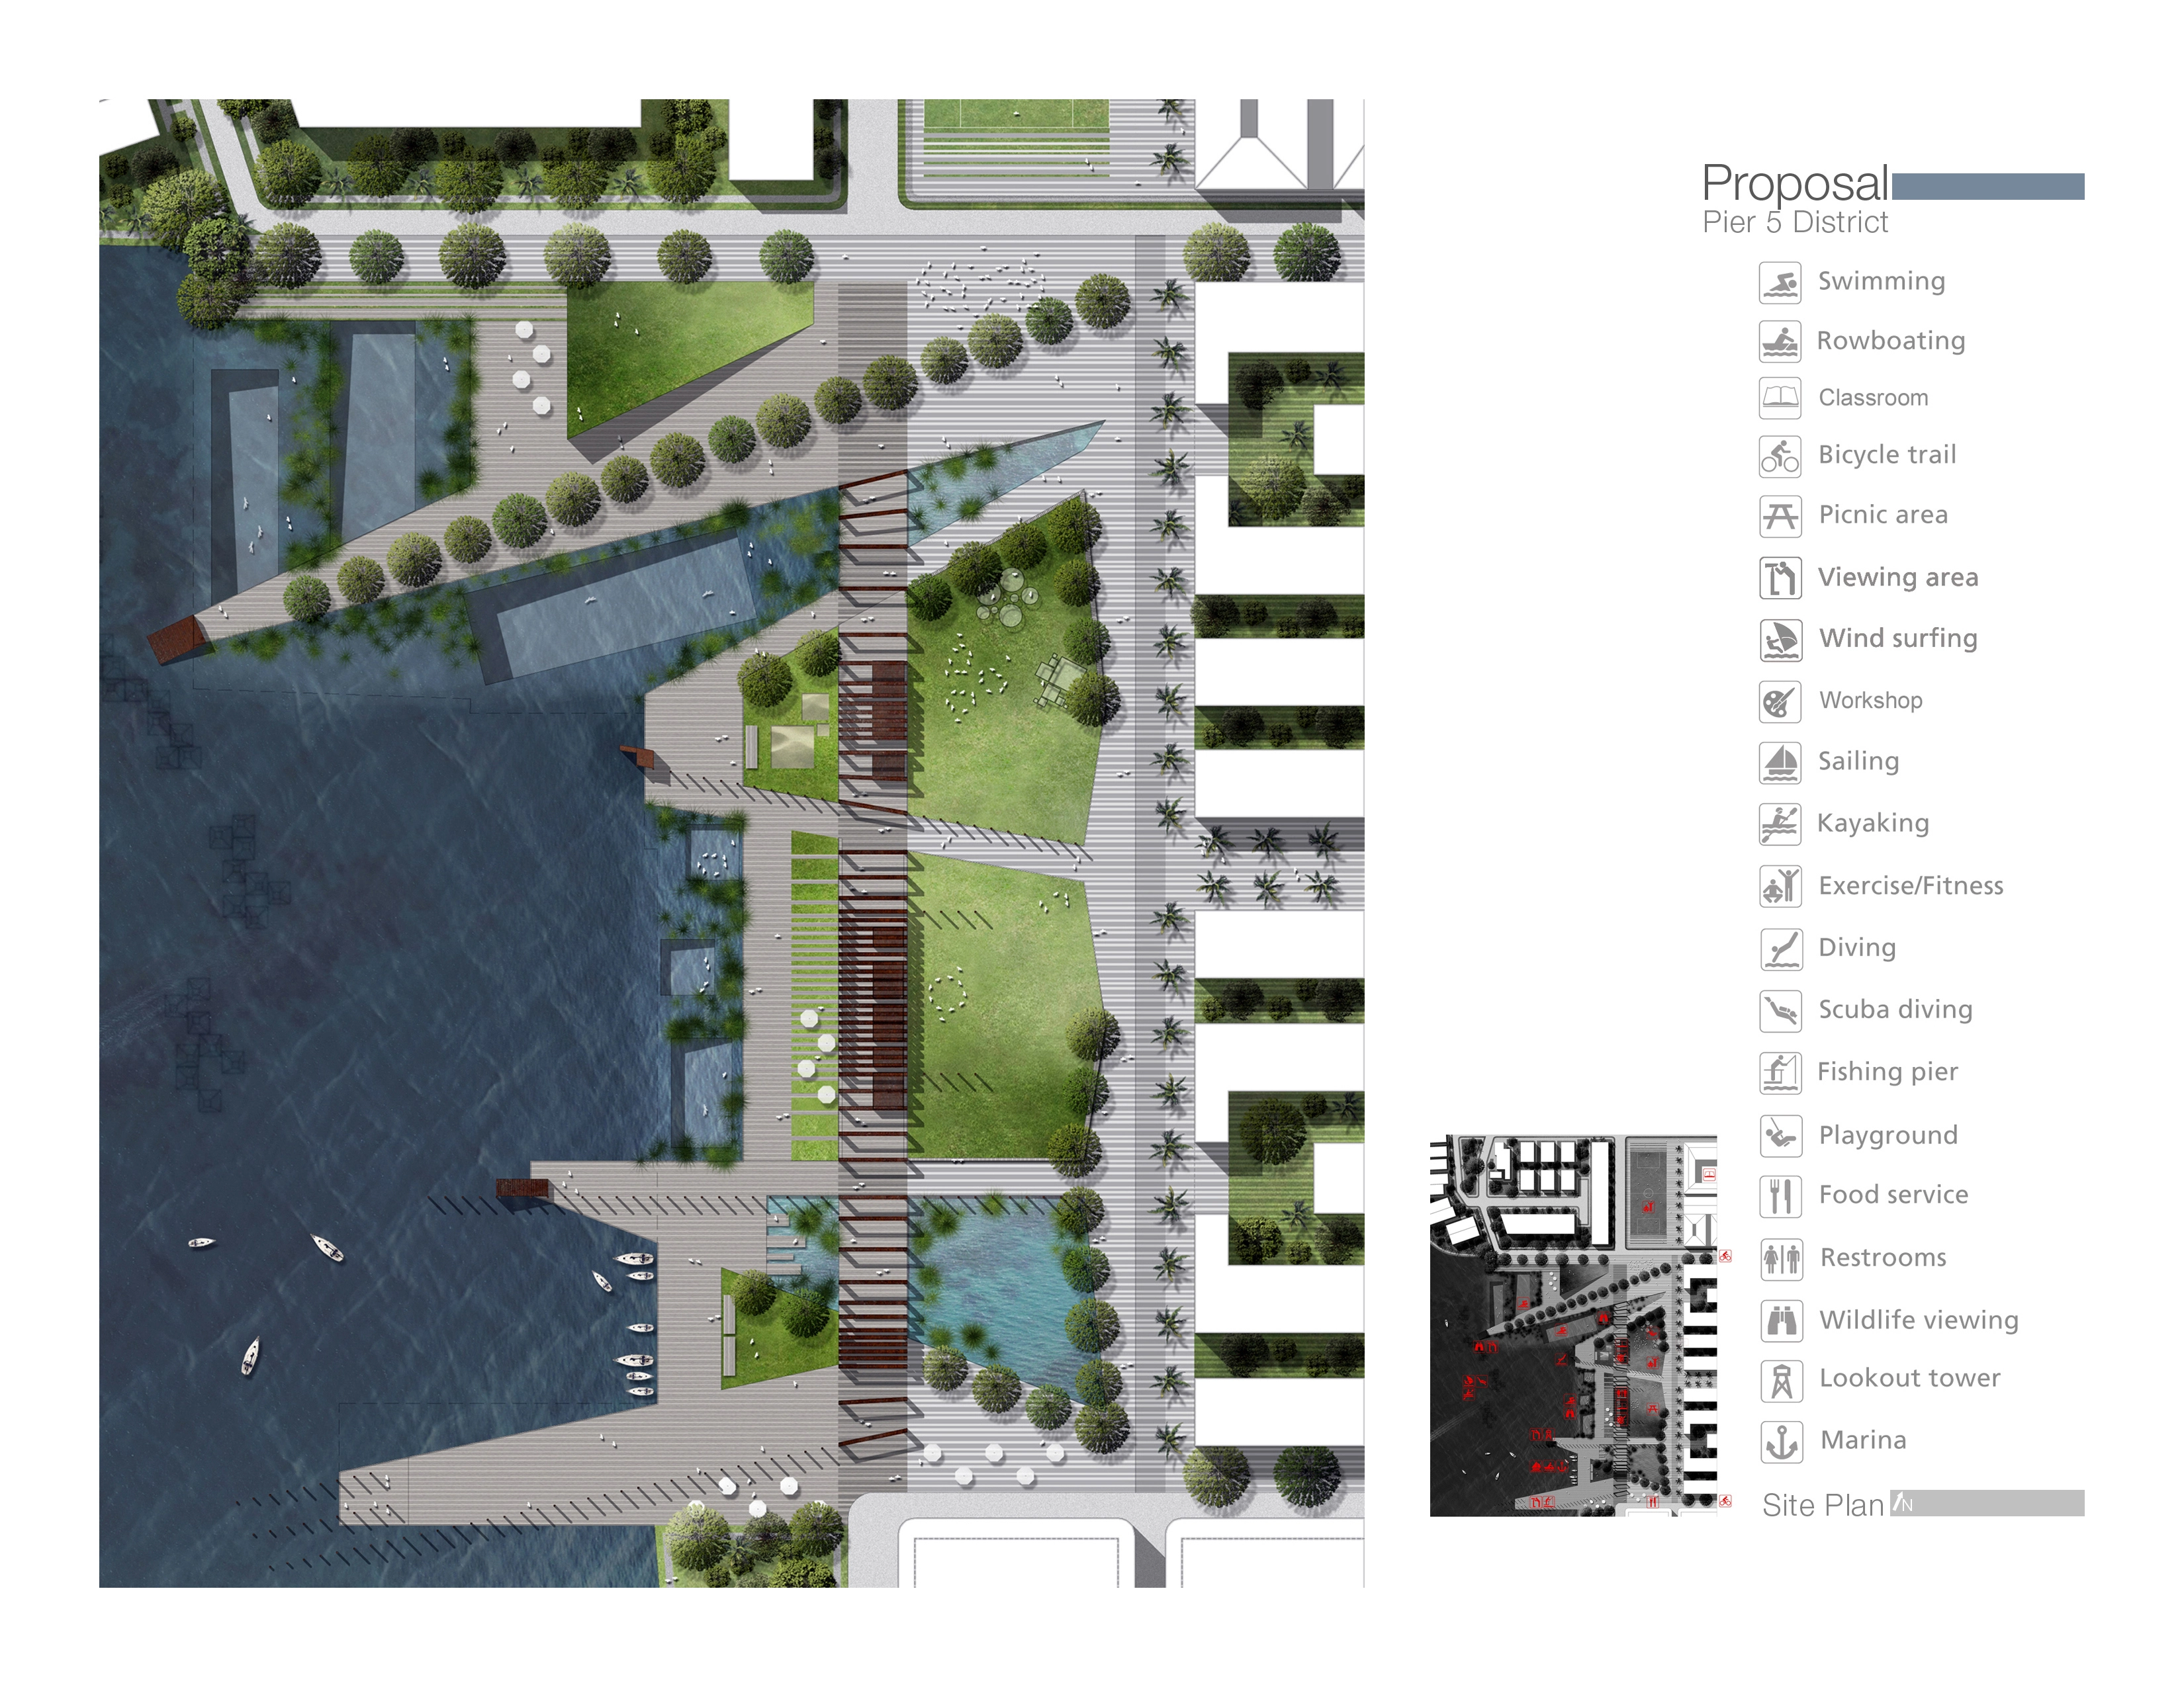Image resolution: width=2184 pixels, height=1687 pixels.
Task: Click the 'Kayaking' legend label
Action: 1873,824
